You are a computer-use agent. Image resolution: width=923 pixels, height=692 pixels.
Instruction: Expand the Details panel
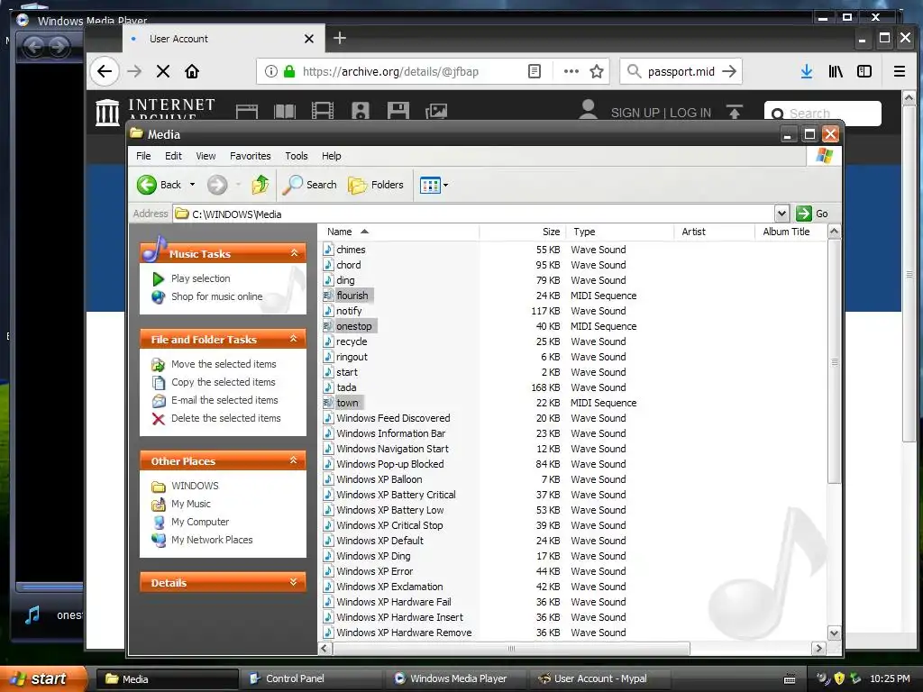[293, 583]
